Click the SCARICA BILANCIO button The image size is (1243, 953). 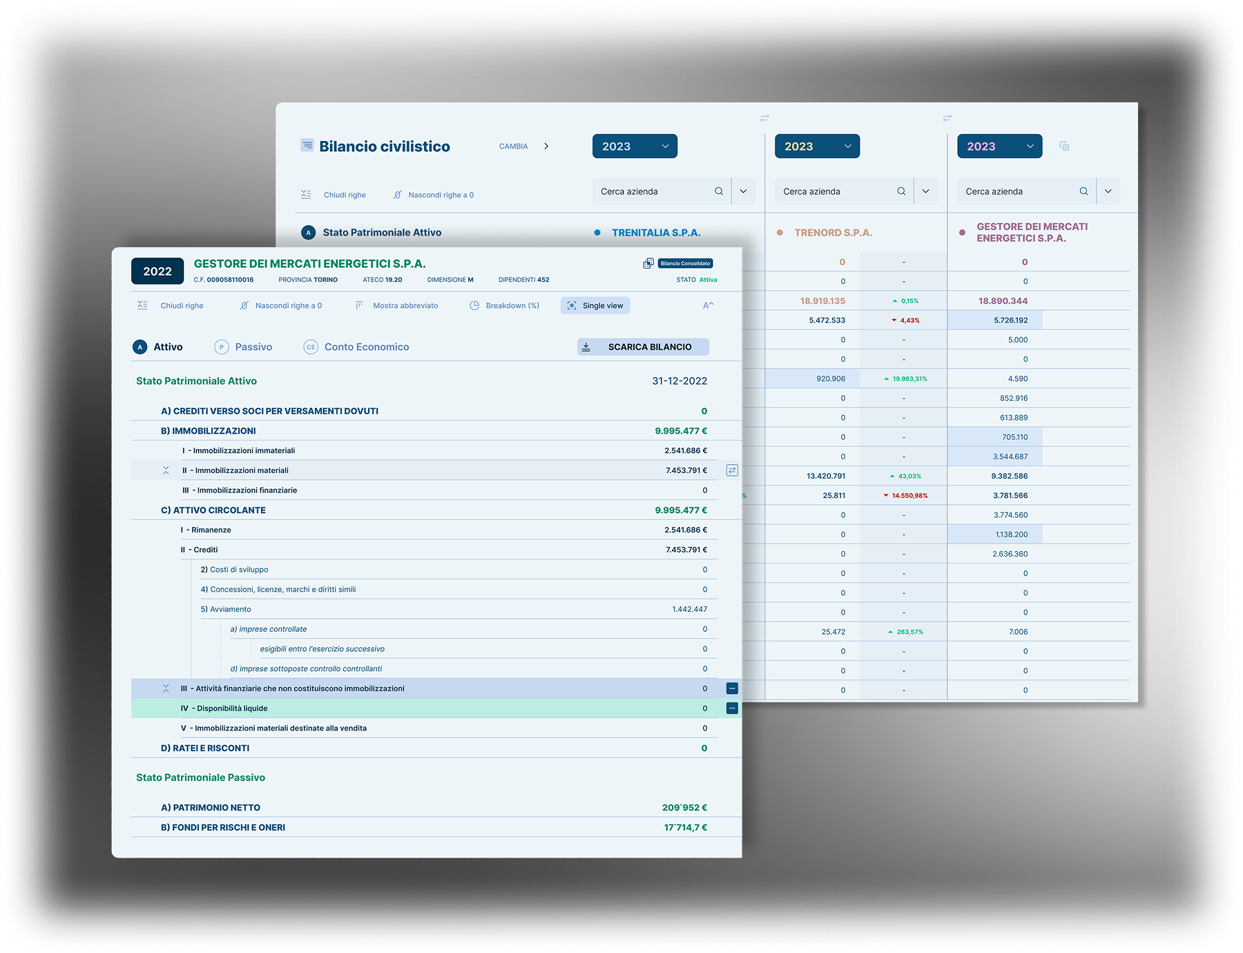tap(642, 347)
